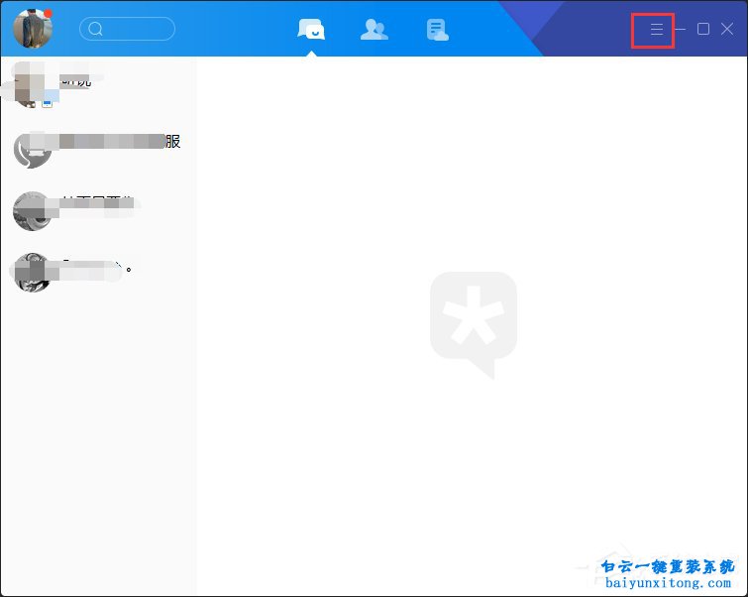Screen dimensions: 748x597
Task: Close the TIM window
Action: coord(727,30)
